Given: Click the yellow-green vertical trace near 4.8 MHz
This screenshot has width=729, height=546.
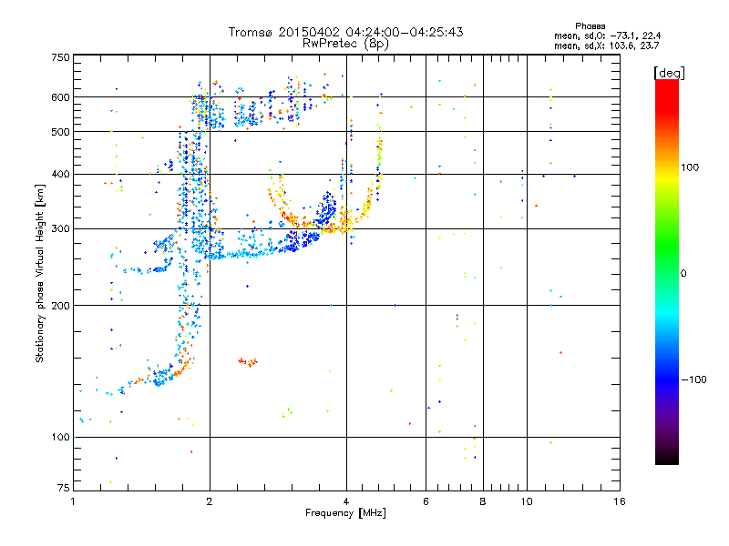Looking at the screenshot, I should coord(380,157).
